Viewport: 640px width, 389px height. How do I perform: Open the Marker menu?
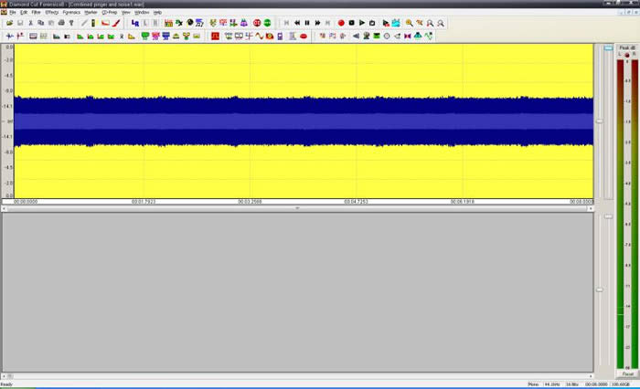click(x=91, y=13)
